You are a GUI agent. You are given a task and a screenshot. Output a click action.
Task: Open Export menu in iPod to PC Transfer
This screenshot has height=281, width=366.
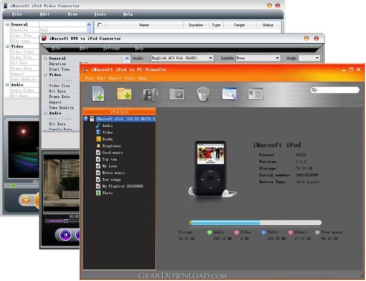115,78
